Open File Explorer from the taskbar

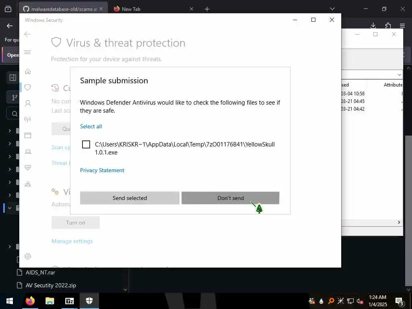(x=49, y=301)
